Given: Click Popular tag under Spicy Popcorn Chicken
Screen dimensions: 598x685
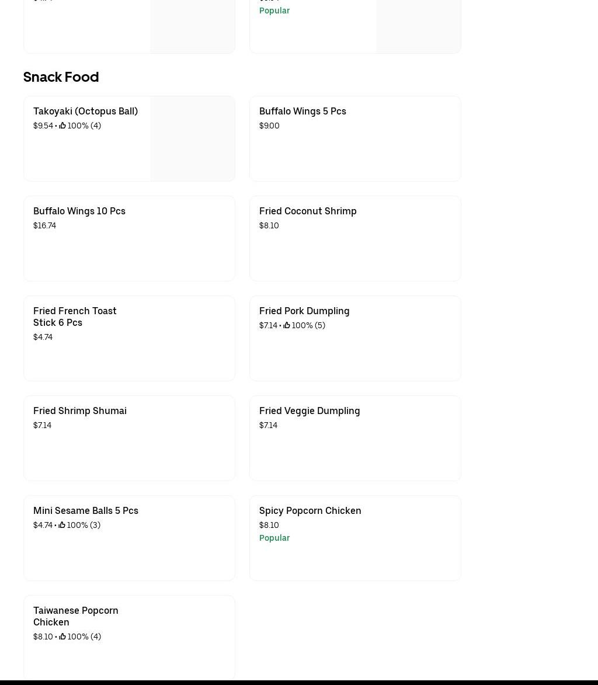Looking at the screenshot, I should [x=274, y=538].
